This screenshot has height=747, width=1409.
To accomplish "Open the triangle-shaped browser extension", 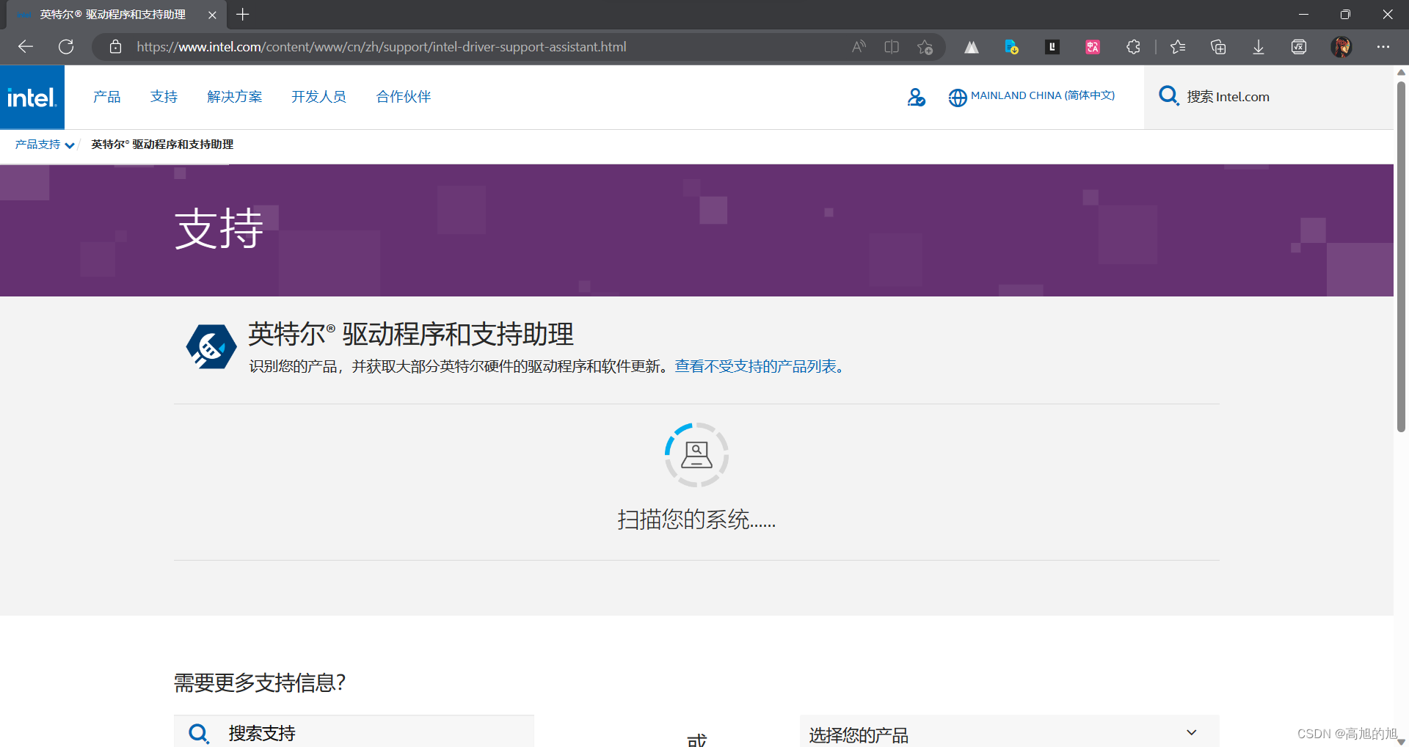I will tap(972, 47).
